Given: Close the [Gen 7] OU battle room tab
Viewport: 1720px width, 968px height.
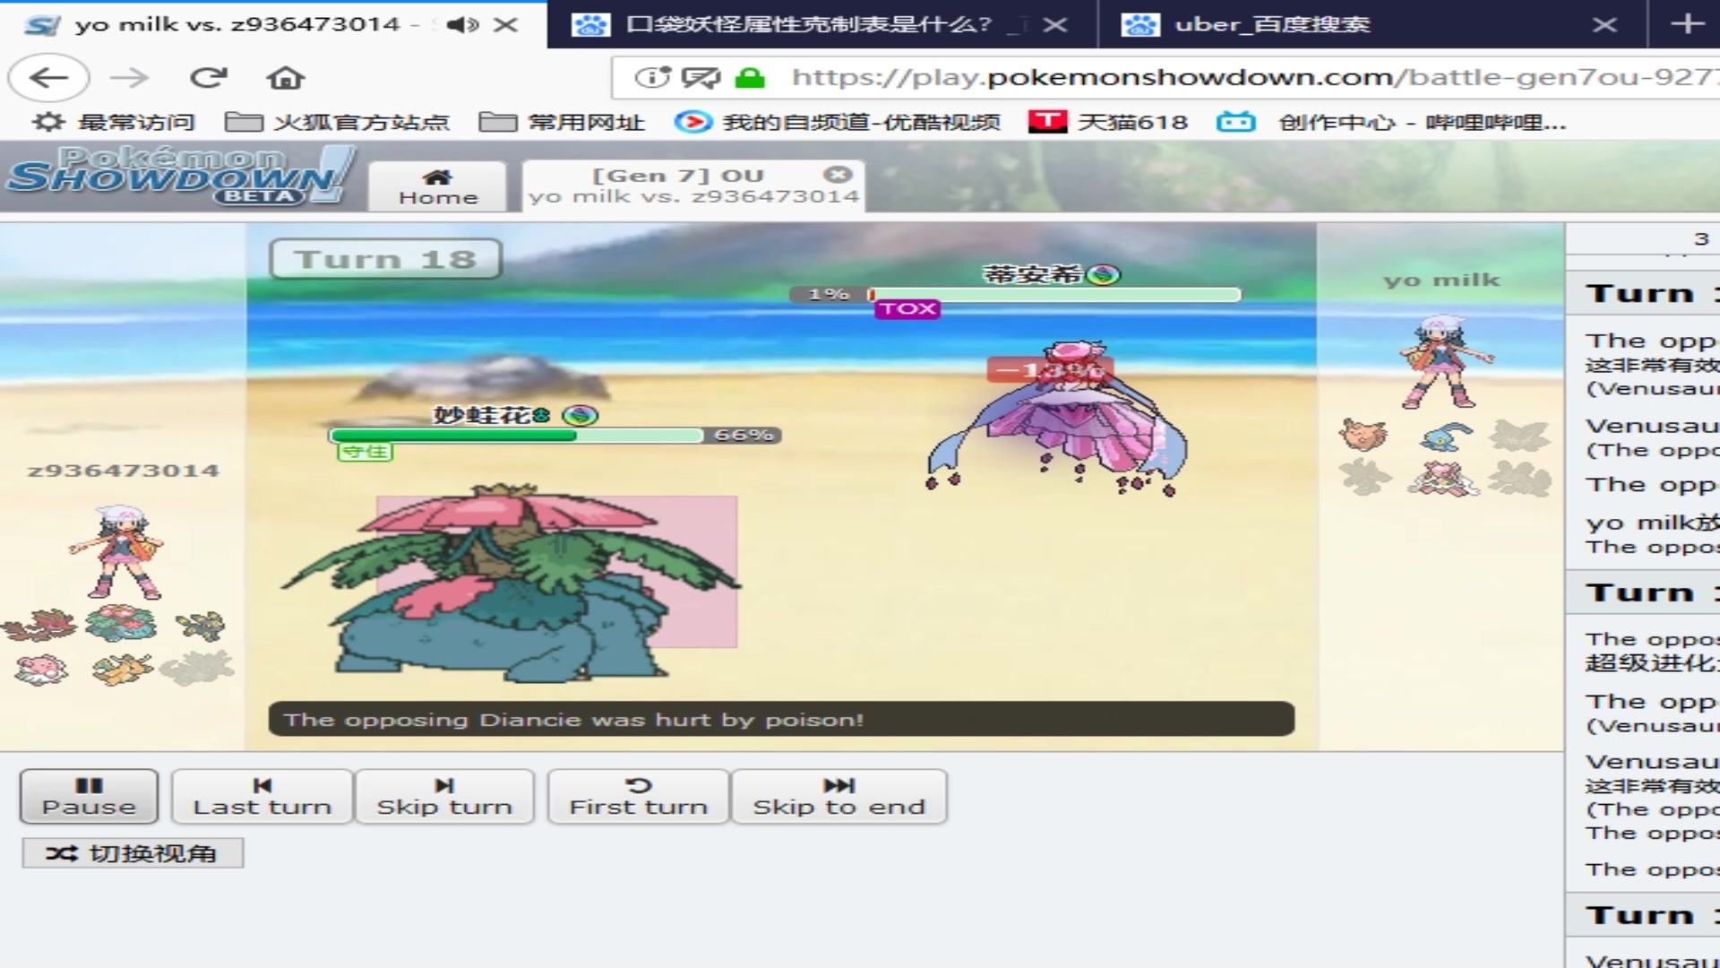Looking at the screenshot, I should click(x=838, y=174).
